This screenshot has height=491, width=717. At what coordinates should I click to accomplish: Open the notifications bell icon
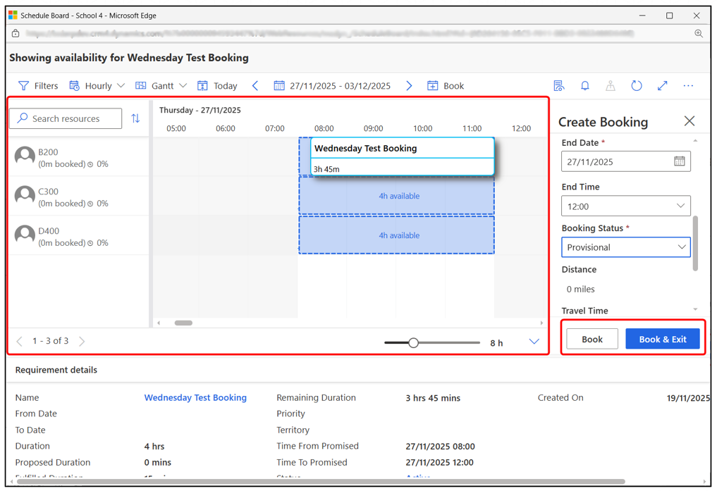[584, 86]
